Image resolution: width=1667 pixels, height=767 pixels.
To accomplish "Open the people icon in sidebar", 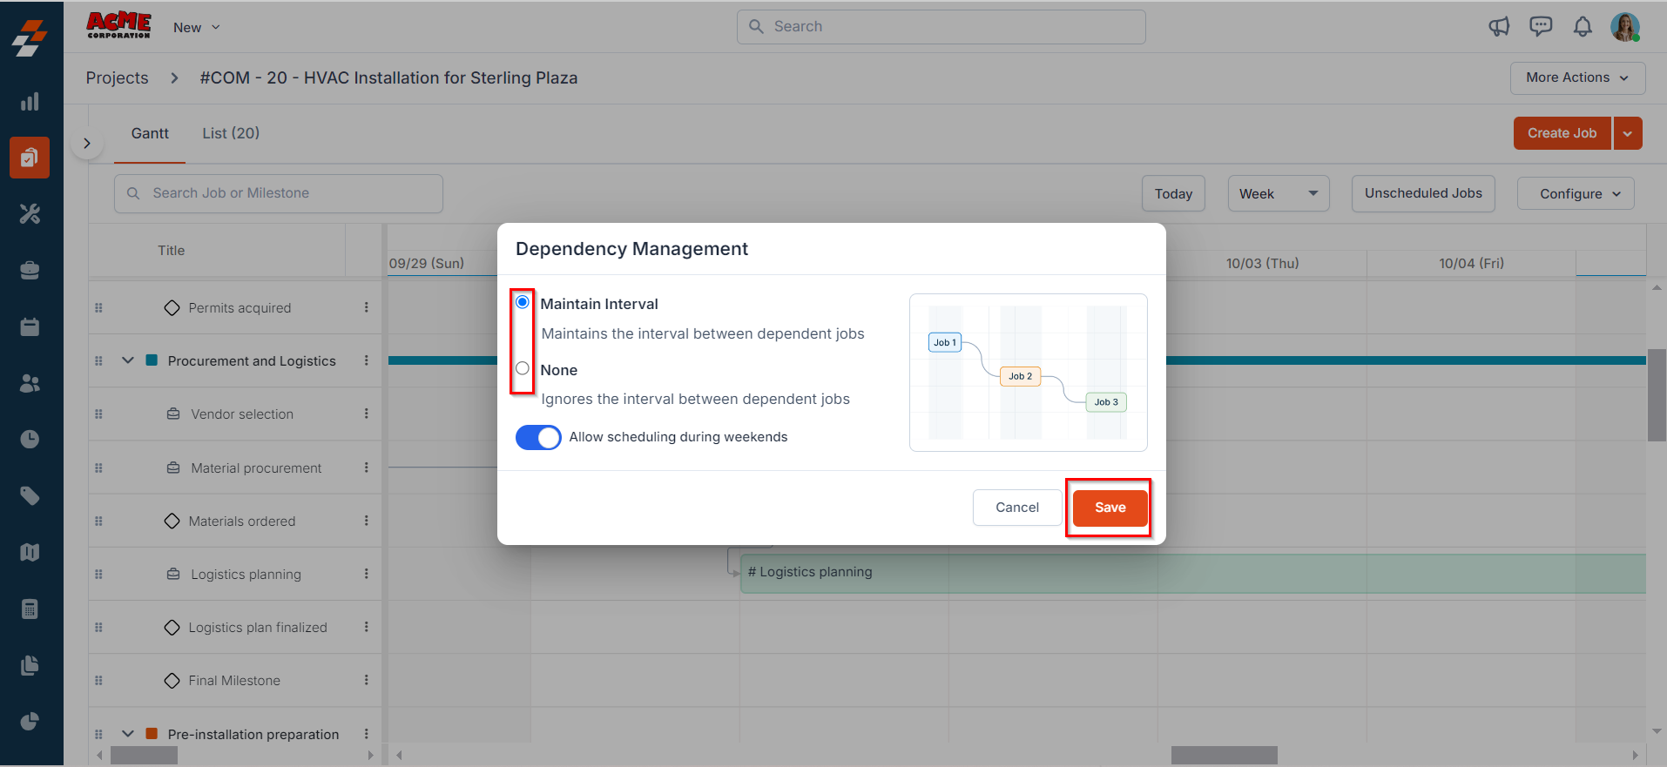I will [x=30, y=383].
